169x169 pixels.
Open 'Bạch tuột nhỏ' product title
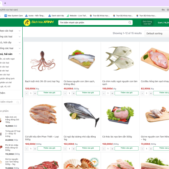pos(42,81)
